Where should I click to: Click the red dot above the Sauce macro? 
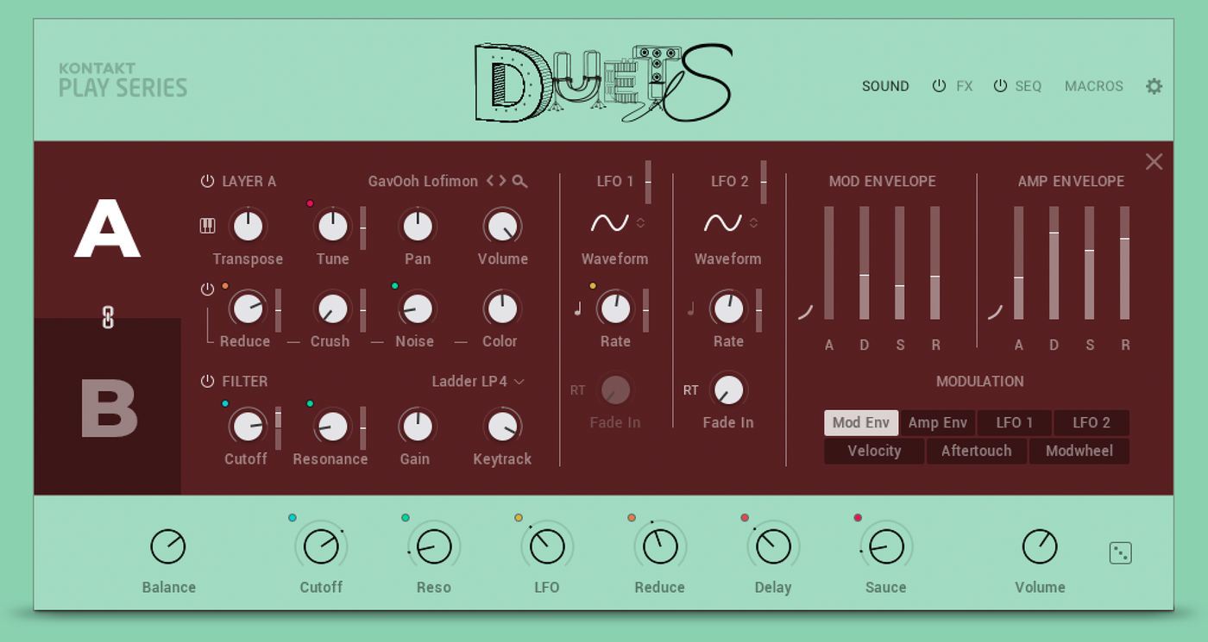tap(858, 518)
